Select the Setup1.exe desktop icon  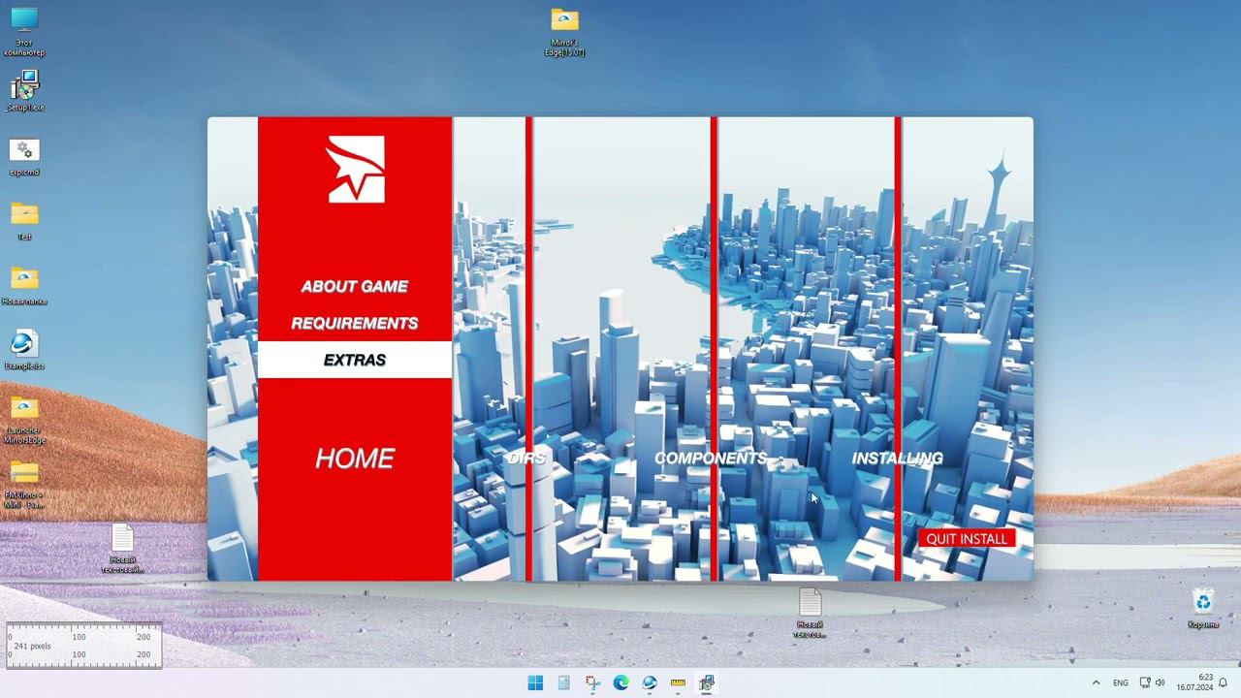[24, 91]
